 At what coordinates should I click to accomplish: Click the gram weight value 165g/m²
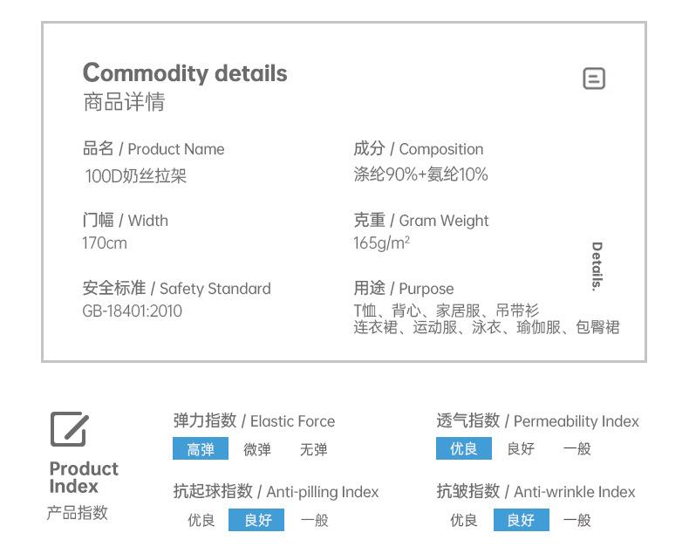click(381, 242)
